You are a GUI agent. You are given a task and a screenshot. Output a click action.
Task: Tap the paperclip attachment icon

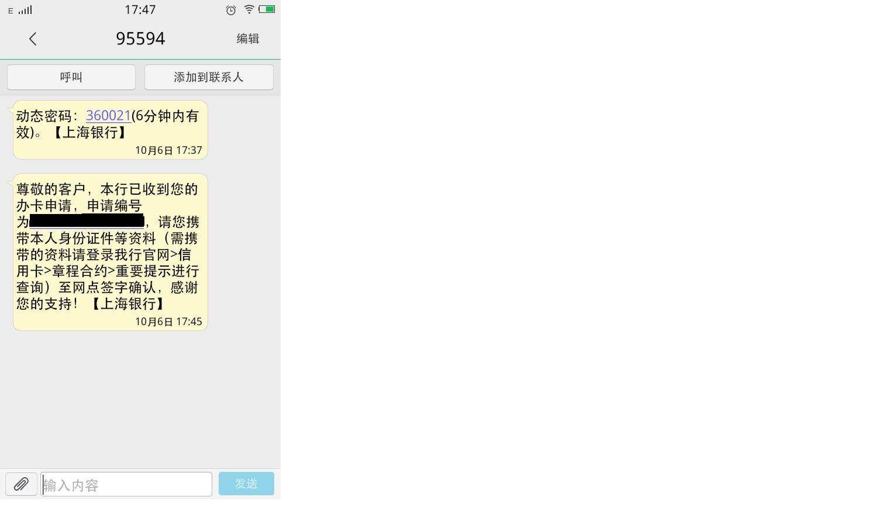tap(21, 484)
